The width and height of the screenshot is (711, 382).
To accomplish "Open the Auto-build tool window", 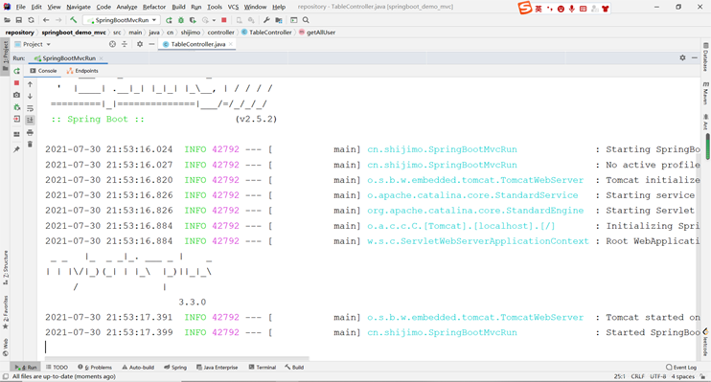I will click(138, 367).
